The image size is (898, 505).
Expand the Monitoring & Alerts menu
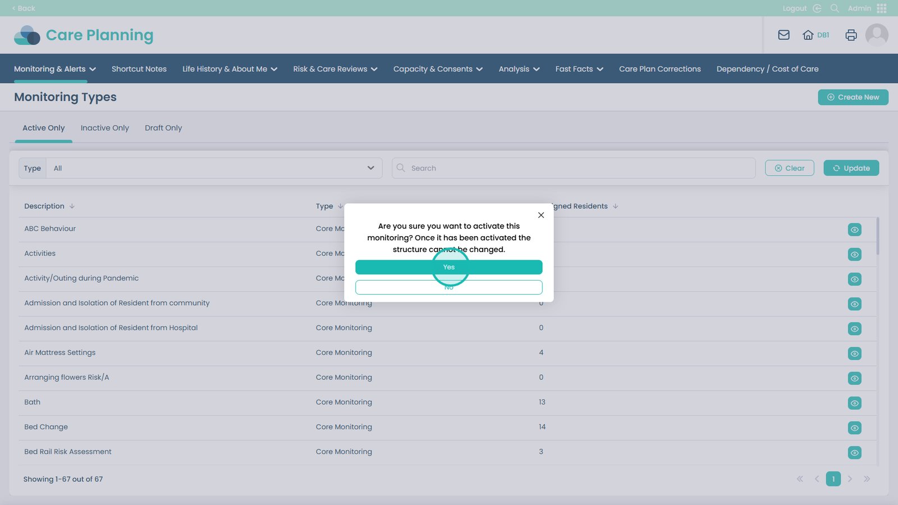[54, 69]
